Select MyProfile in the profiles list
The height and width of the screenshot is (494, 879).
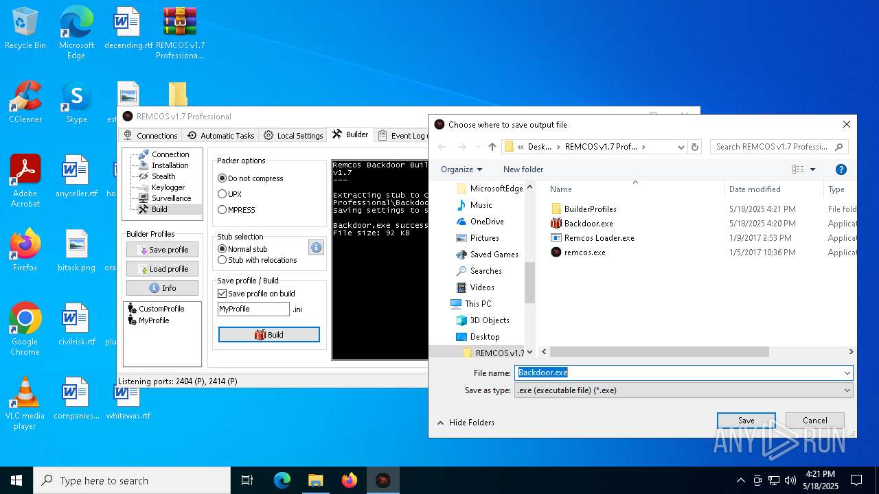point(148,320)
